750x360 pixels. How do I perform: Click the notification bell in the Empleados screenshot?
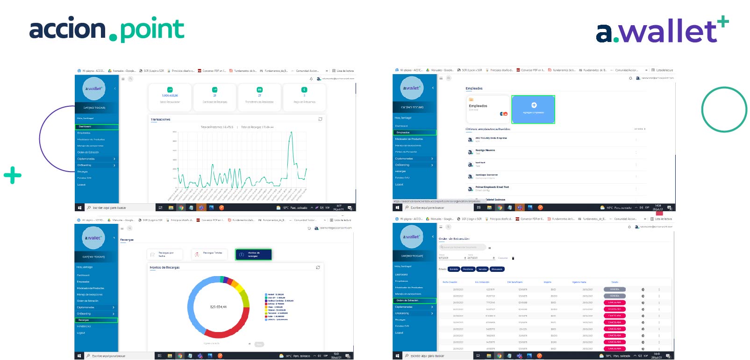630,78
